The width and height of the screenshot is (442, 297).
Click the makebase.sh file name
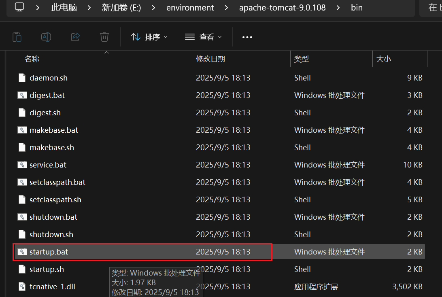[x=52, y=147]
